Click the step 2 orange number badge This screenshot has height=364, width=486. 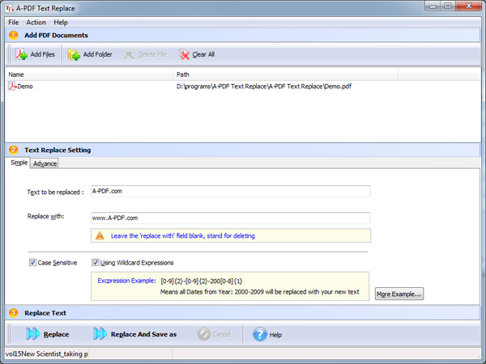tap(13, 150)
